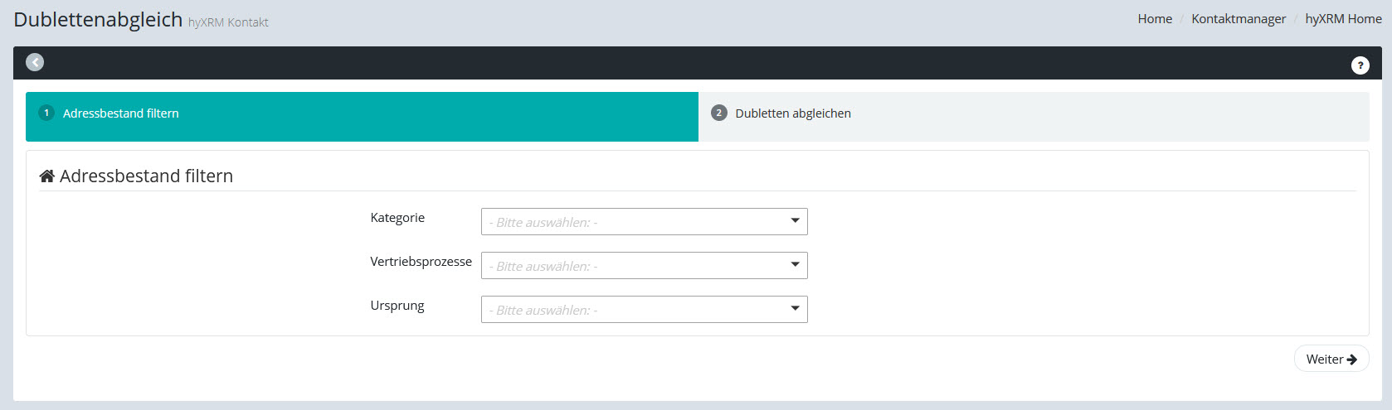Navigate to hyXRM Home breadcrumb
1392x410 pixels.
tap(1343, 19)
